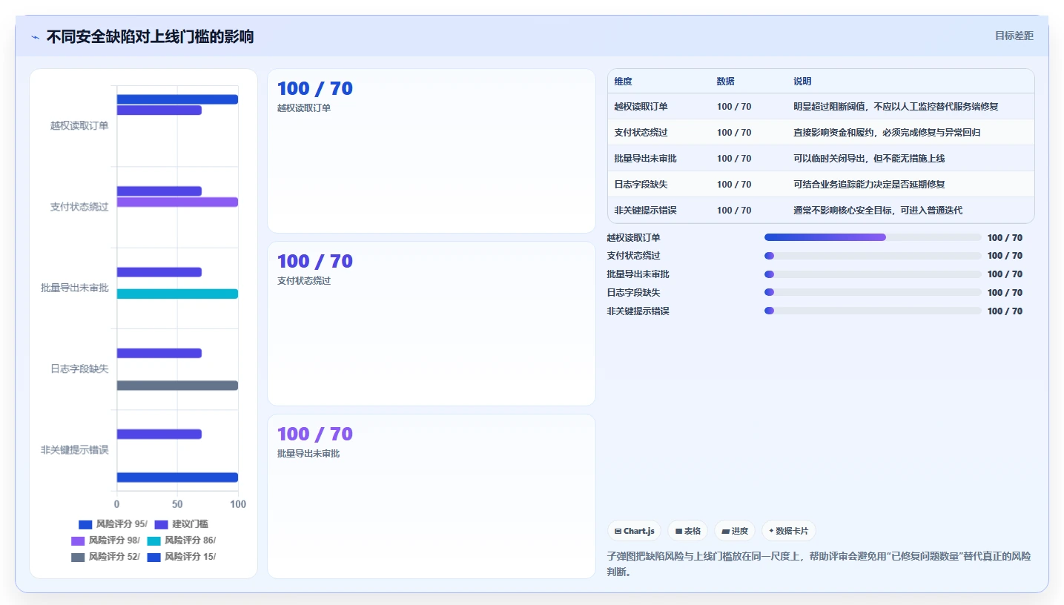Click the 越权读取订单 chart axis label

(x=79, y=126)
